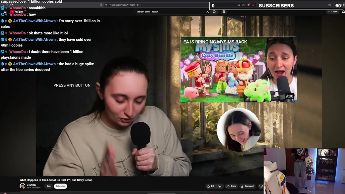
Task: Open the YouTube hamburger guide menu
Action: click(x=5, y=12)
